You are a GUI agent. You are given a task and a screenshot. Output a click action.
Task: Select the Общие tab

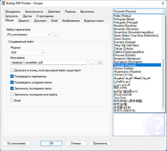(9, 20)
